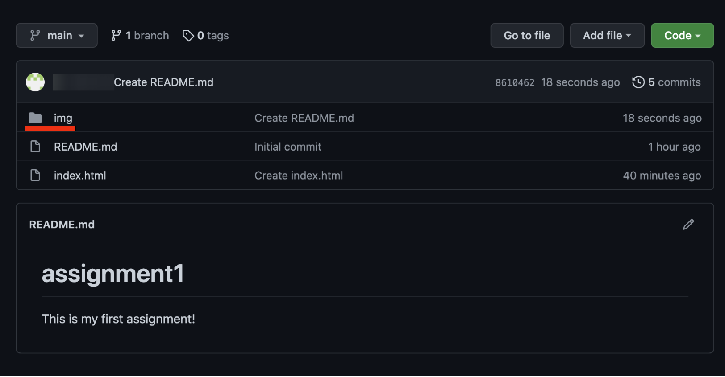The height and width of the screenshot is (377, 725).
Task: Open the Create index.html commit message
Action: pos(298,176)
